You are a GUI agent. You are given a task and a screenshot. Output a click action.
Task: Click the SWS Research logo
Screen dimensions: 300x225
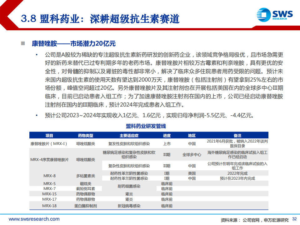(x=275, y=15)
